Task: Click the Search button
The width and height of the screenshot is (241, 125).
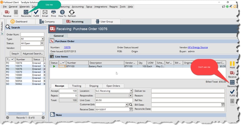Action: 15,54
